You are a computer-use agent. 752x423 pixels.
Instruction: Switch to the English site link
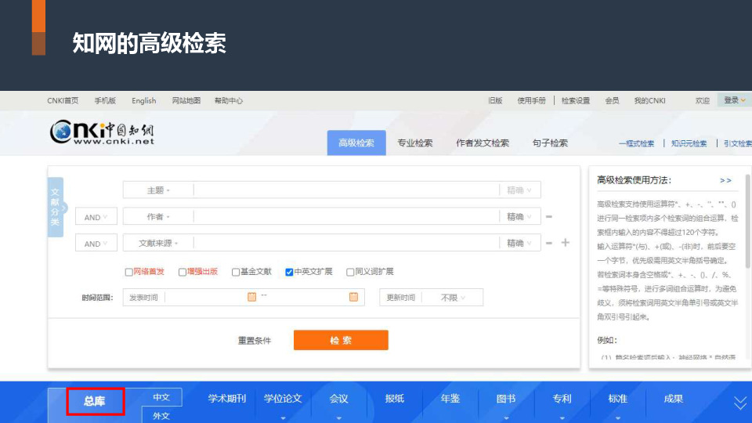click(144, 101)
